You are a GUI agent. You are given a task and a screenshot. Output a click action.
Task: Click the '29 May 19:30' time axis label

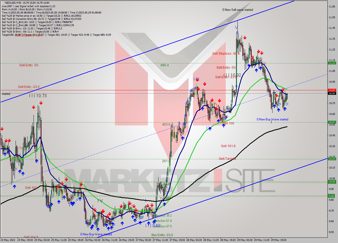[279, 240]
